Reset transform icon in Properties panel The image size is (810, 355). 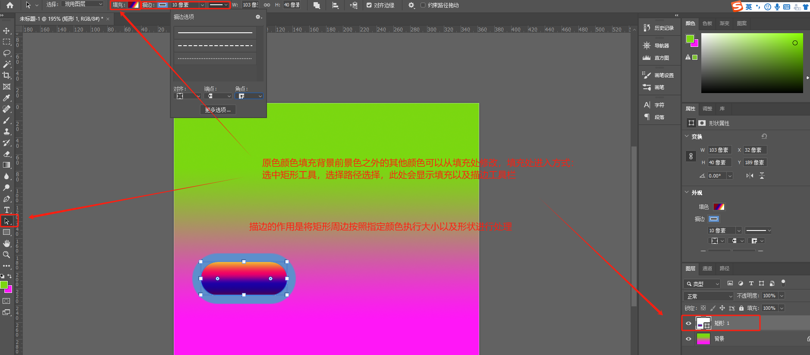click(x=764, y=136)
